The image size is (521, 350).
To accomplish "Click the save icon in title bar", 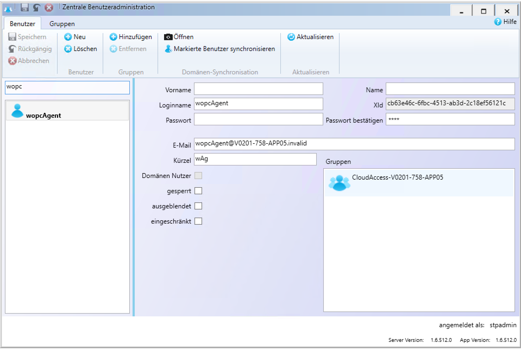I will click(25, 8).
